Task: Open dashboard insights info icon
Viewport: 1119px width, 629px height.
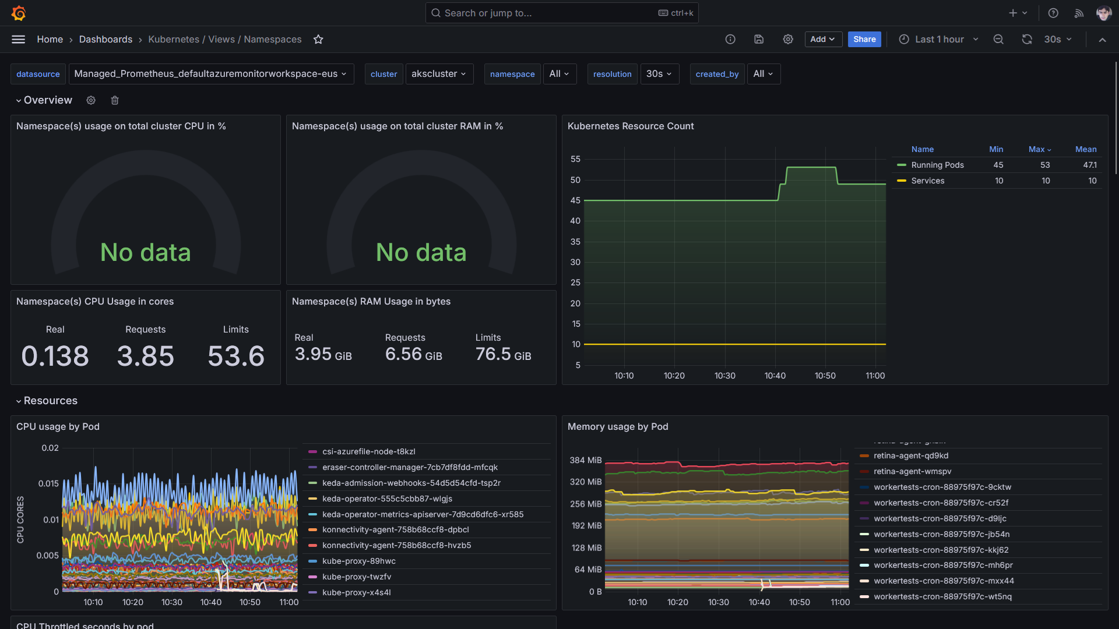Action: 730,39
